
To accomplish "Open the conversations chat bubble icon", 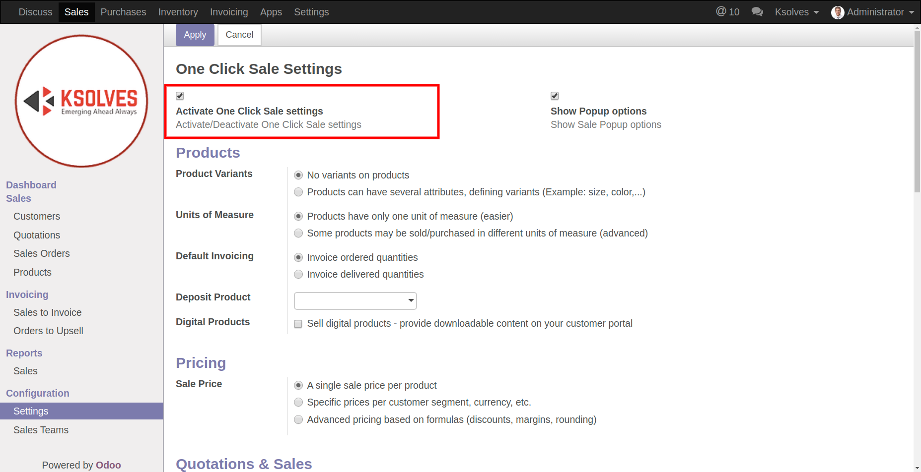I will 757,12.
